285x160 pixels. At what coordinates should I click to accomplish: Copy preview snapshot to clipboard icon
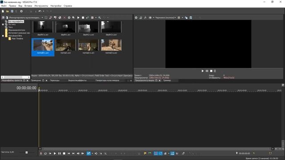(186, 18)
